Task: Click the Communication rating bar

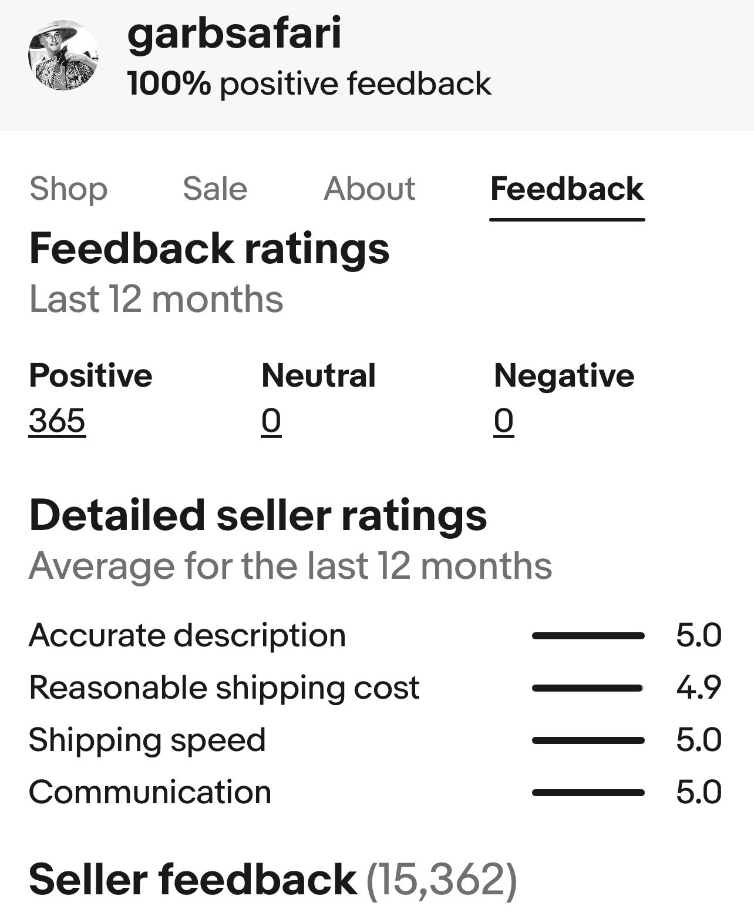Action: click(x=588, y=793)
